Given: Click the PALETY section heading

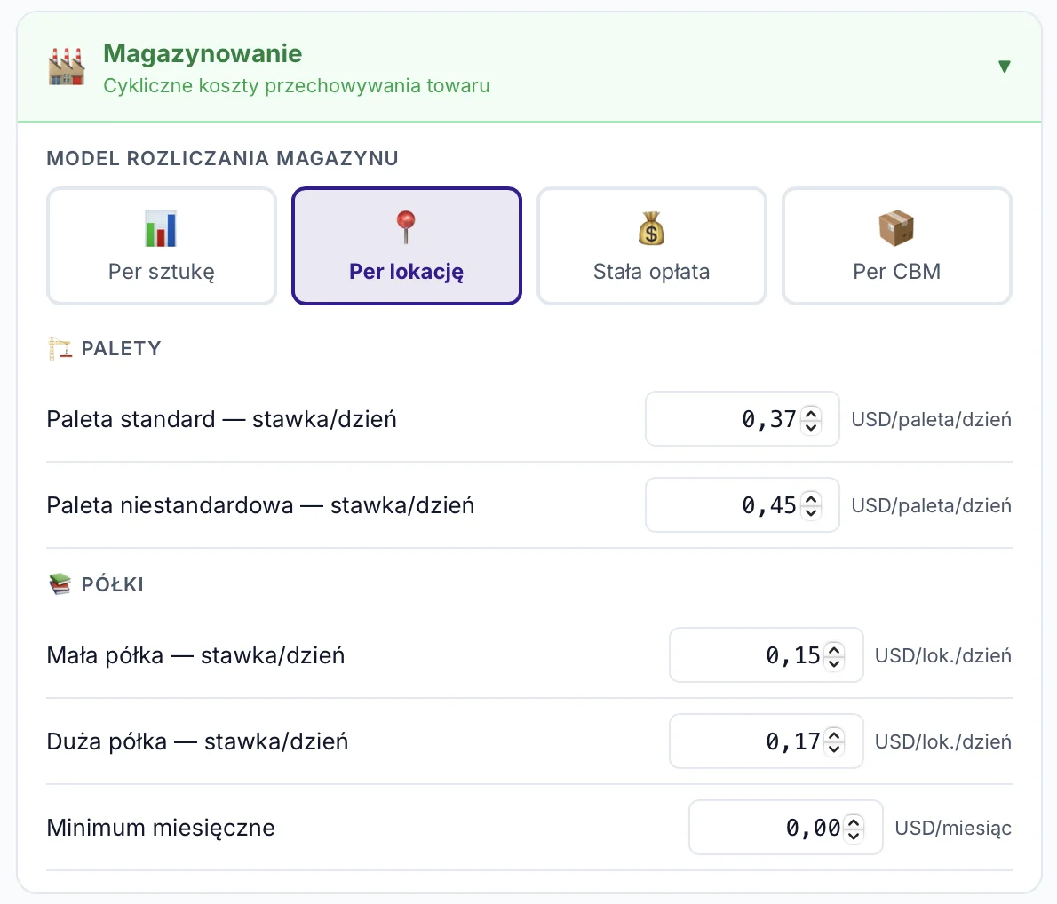Looking at the screenshot, I should tap(122, 348).
